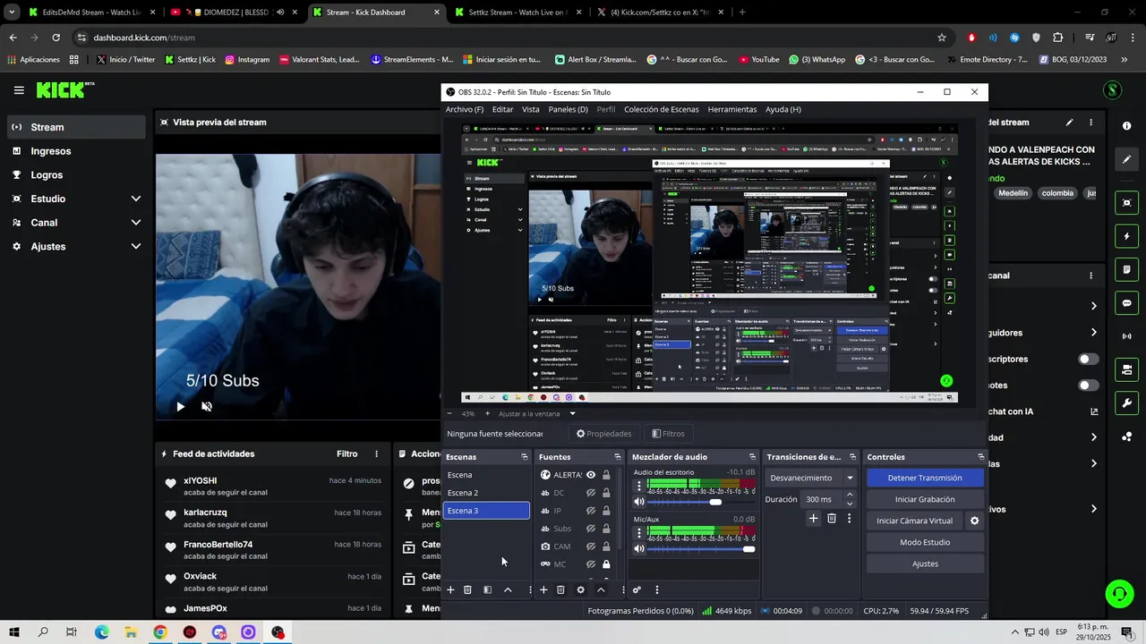The width and height of the screenshot is (1146, 644).
Task: Expand Ajustes in Kick sidebar
Action: [x=136, y=246]
